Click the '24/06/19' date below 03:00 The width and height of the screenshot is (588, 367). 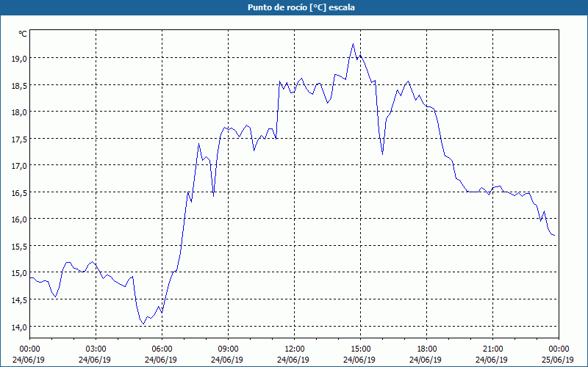pos(95,360)
